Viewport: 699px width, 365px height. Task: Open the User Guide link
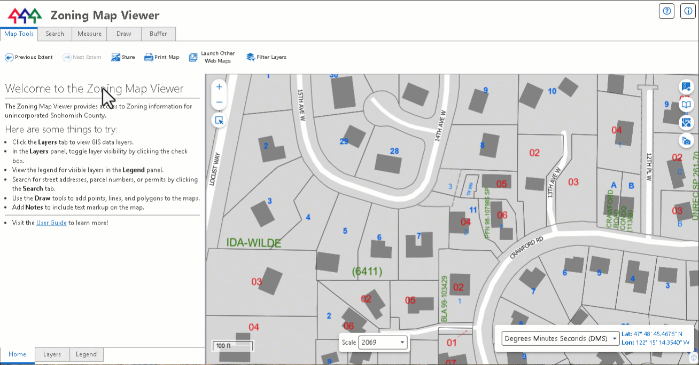coord(51,223)
